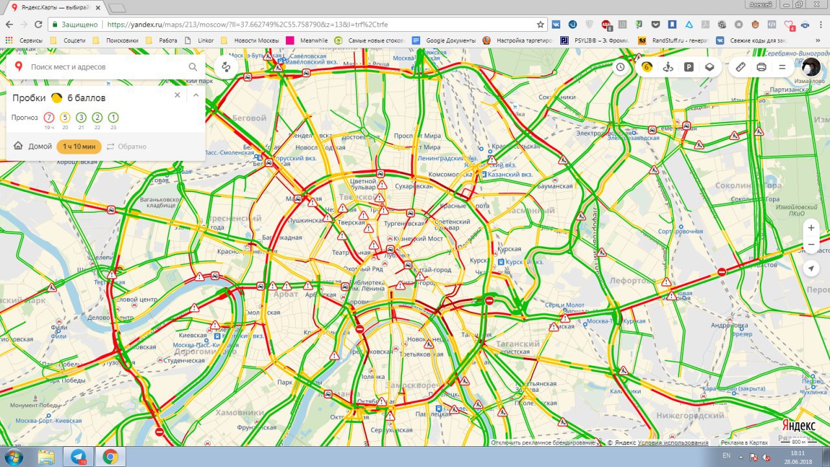830x467 pixels.
Task: Open the Сервисы apps bookmark
Action: [x=24, y=40]
